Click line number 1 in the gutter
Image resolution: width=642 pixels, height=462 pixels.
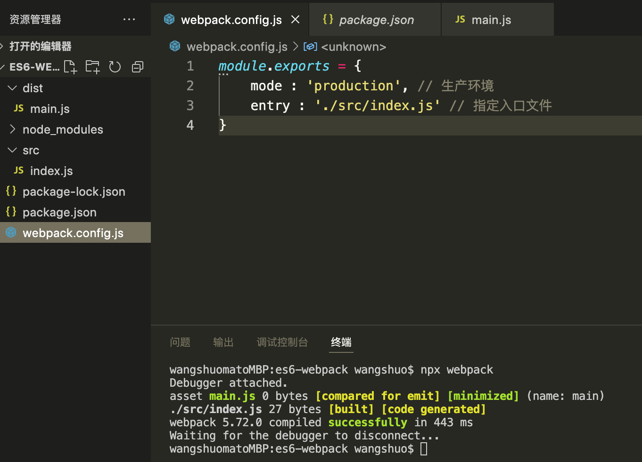click(190, 66)
